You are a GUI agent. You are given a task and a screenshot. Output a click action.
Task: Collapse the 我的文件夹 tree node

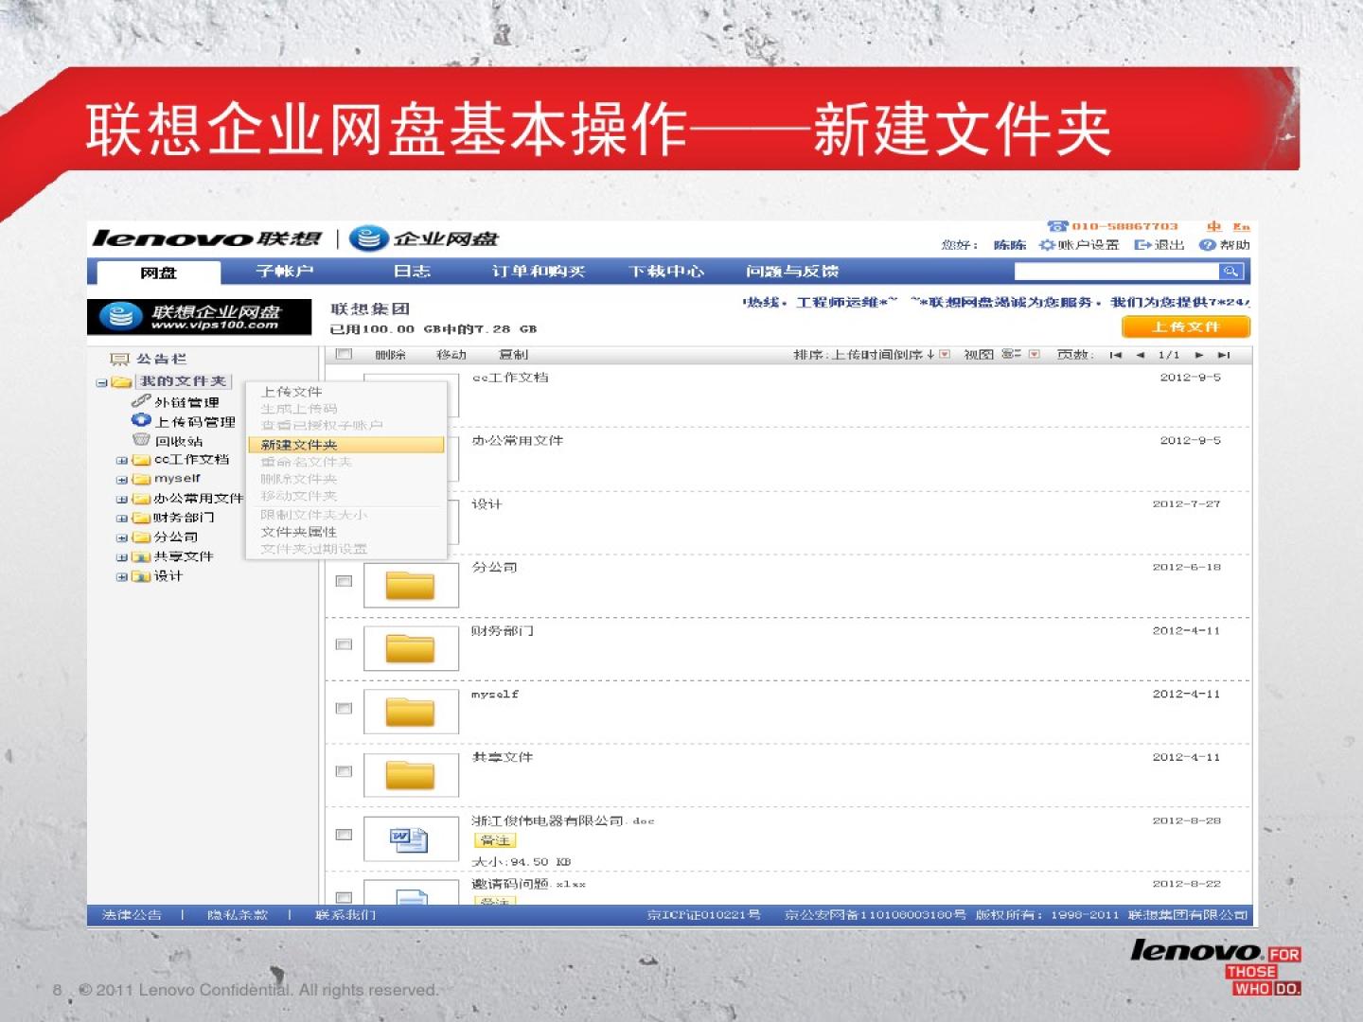(101, 382)
